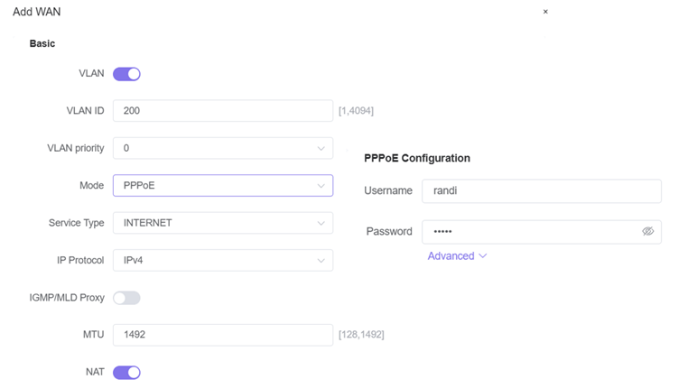
Task: Click the Advanced link text
Action: 451,256
